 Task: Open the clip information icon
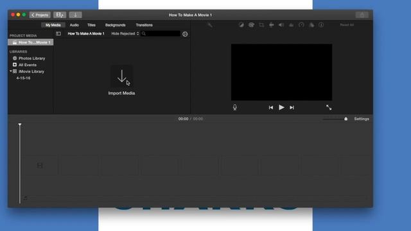coord(321,25)
